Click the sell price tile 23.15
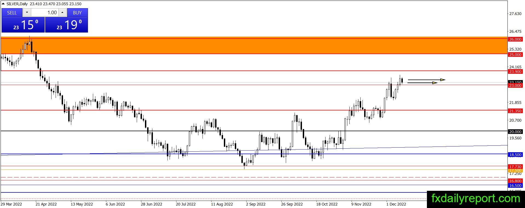525x208 pixels. click(23, 25)
